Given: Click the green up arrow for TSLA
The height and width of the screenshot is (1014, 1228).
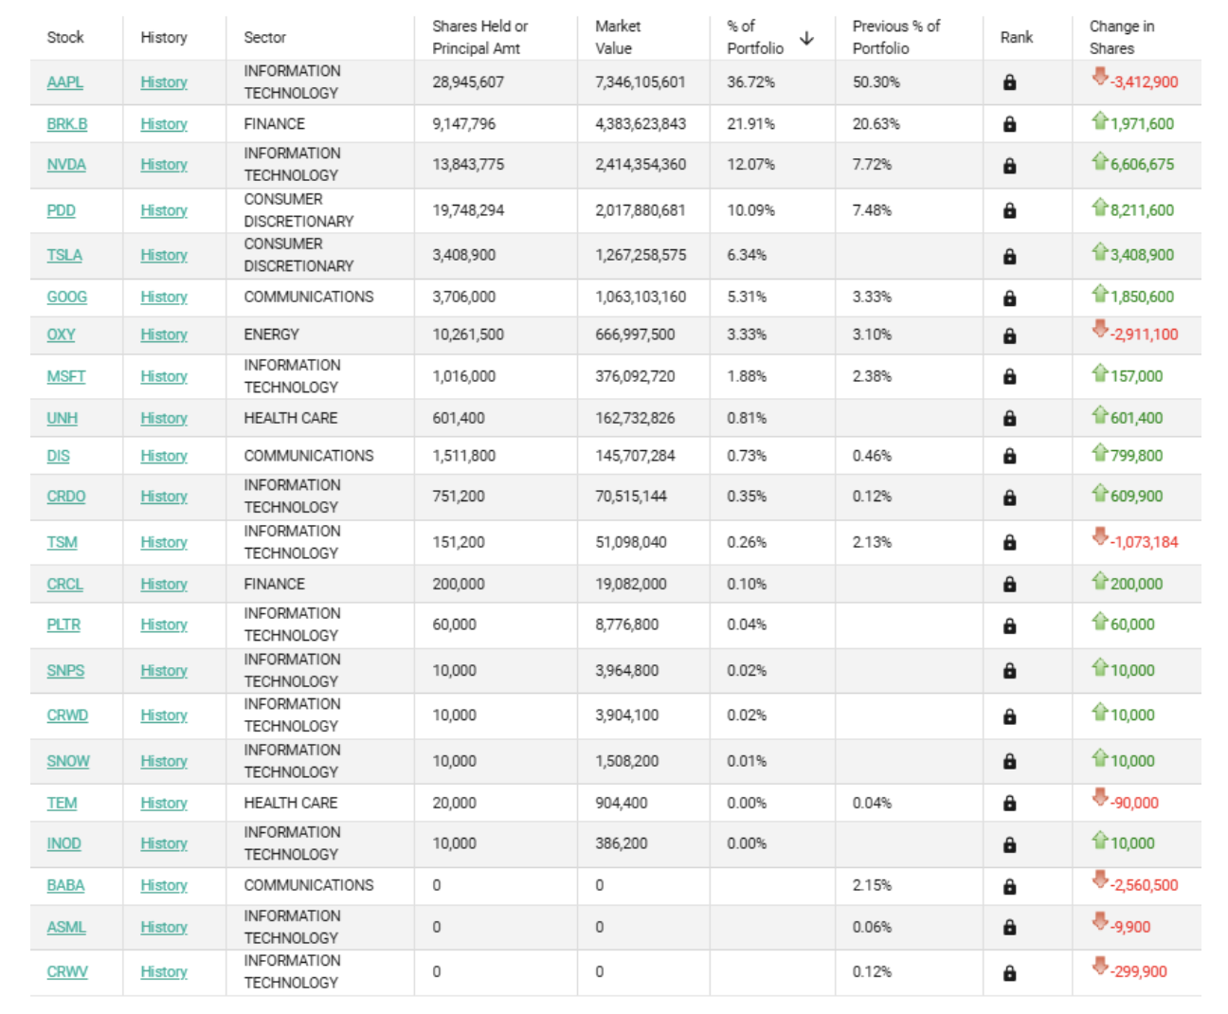Looking at the screenshot, I should click(x=1100, y=251).
